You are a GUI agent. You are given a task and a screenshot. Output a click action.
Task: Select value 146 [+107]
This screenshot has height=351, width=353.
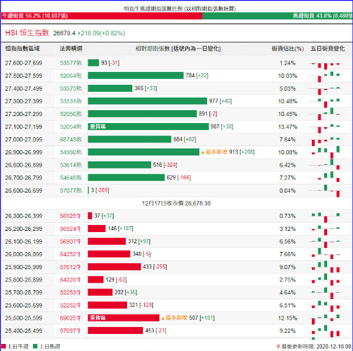click(121, 229)
